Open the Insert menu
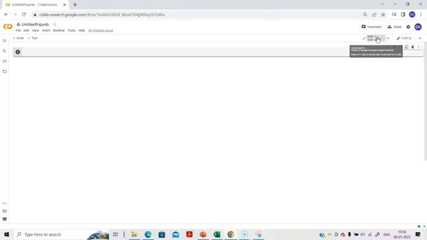The height and width of the screenshot is (240, 427). click(46, 31)
